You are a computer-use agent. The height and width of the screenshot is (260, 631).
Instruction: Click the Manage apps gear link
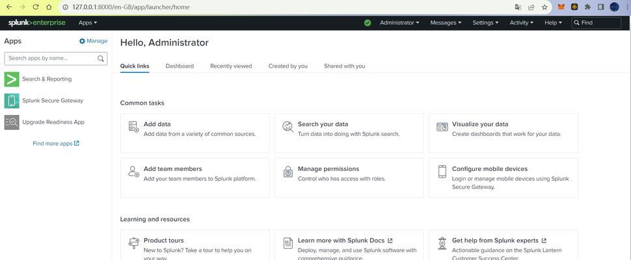coord(94,41)
